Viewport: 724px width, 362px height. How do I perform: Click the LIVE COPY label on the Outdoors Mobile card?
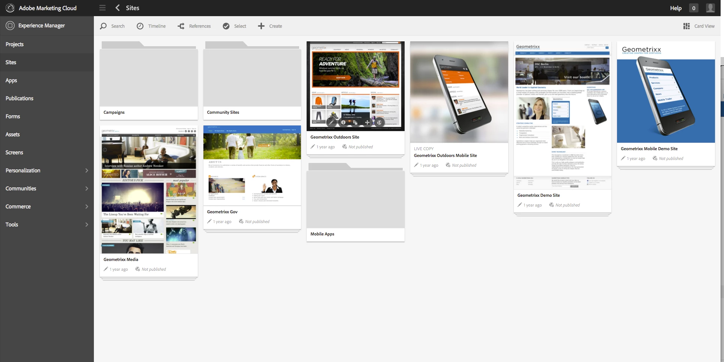424,149
